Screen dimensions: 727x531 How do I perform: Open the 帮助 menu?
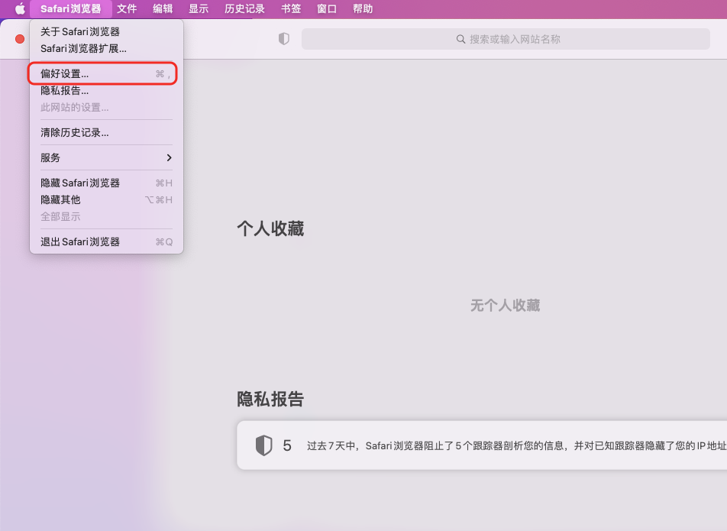click(363, 9)
